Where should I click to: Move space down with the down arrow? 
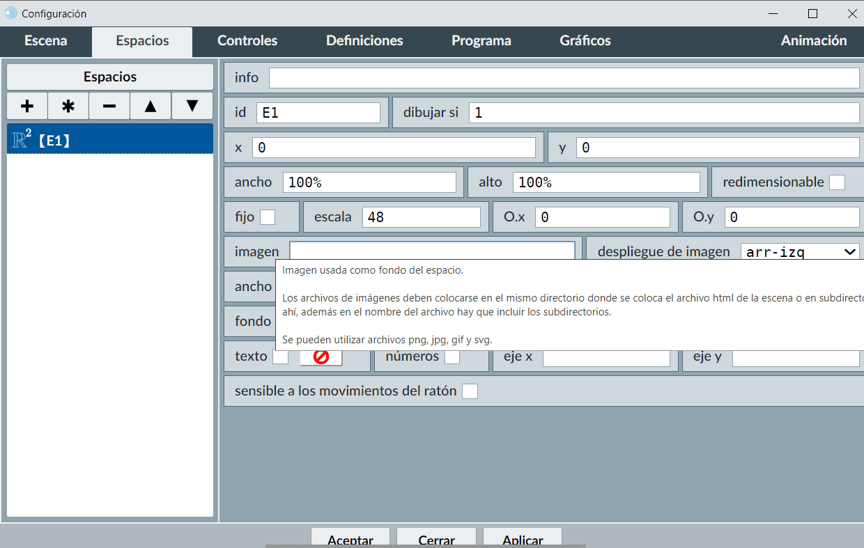pos(192,106)
